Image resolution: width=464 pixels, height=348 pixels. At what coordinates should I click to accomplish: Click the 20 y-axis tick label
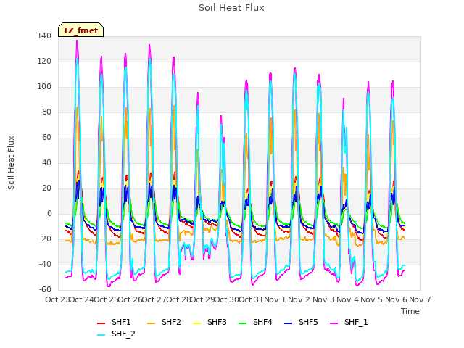coord(46,188)
